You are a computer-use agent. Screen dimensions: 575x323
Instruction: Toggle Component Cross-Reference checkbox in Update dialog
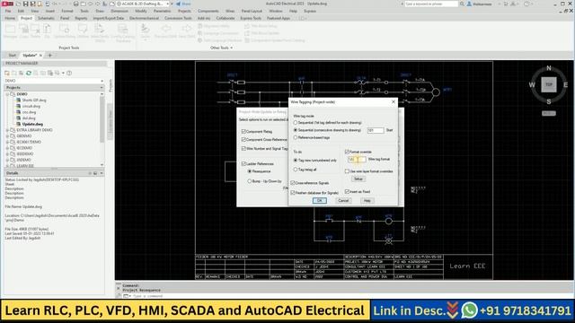[243, 140]
